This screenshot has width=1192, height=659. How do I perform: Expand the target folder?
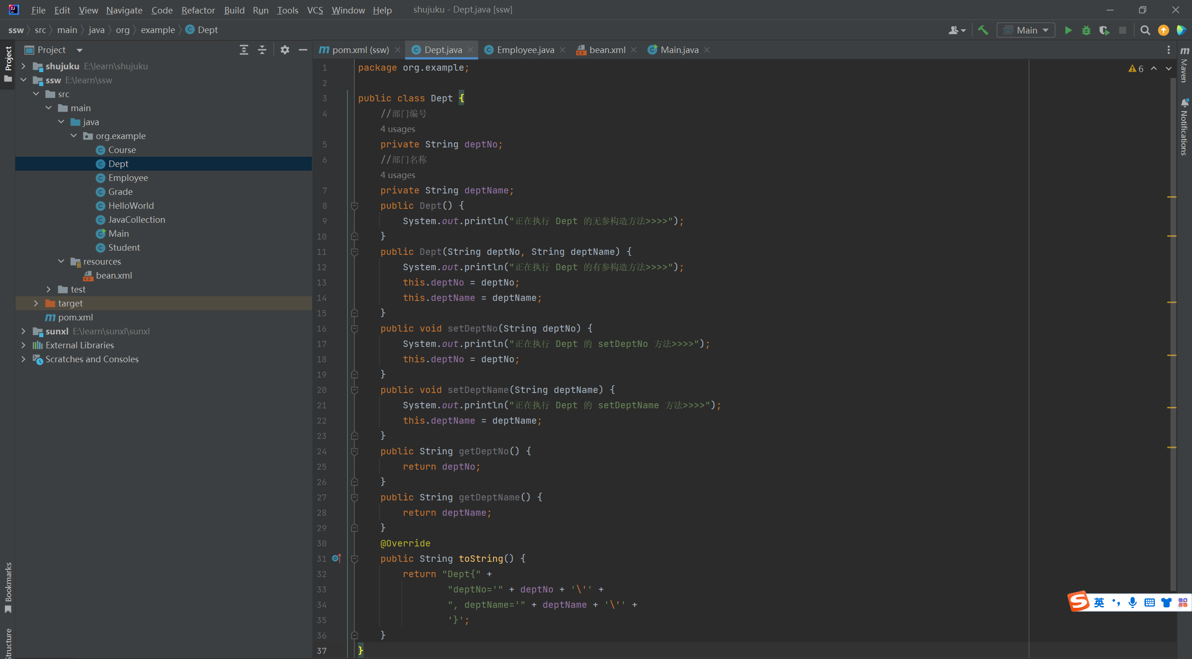pos(36,303)
